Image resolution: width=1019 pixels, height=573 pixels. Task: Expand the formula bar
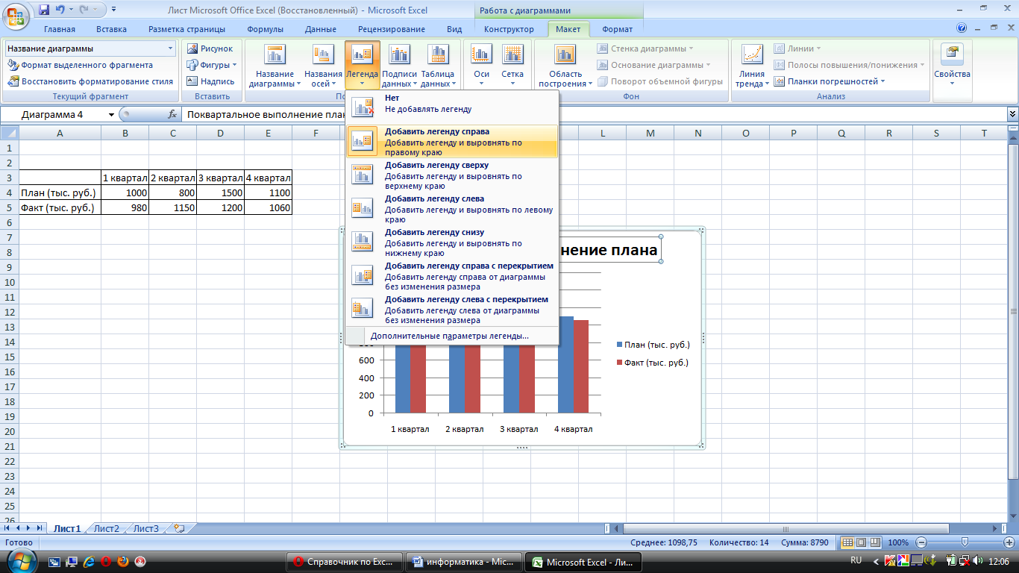[x=1012, y=115]
